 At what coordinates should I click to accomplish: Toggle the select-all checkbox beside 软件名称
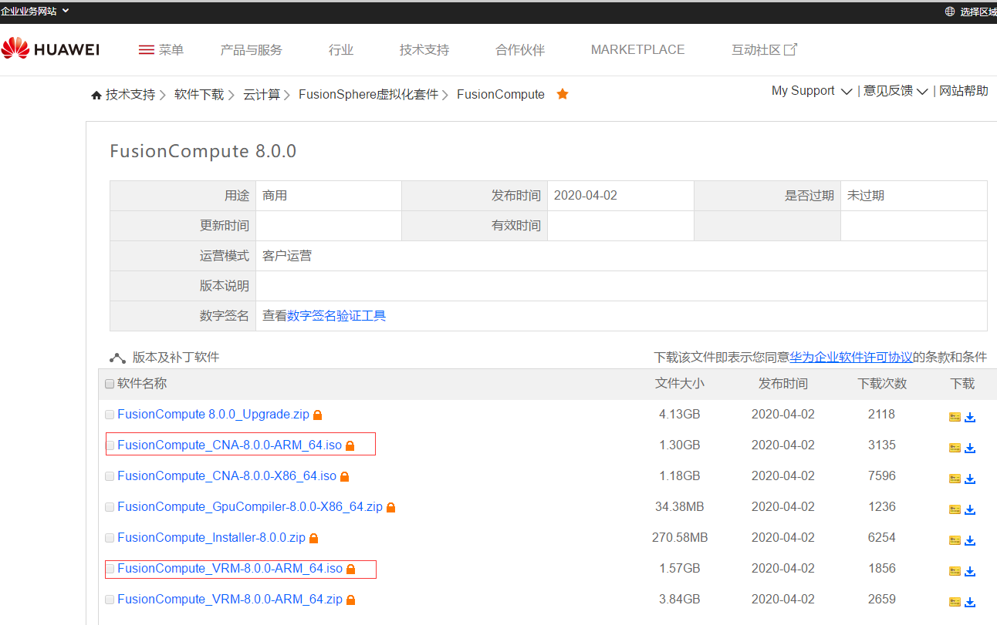click(110, 384)
